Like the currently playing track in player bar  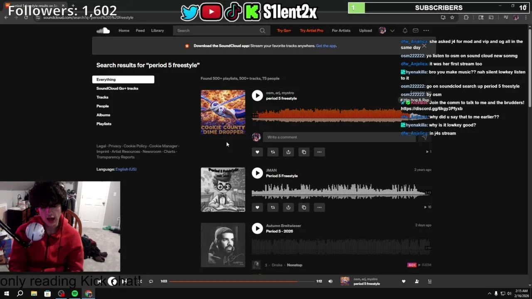coord(403,281)
